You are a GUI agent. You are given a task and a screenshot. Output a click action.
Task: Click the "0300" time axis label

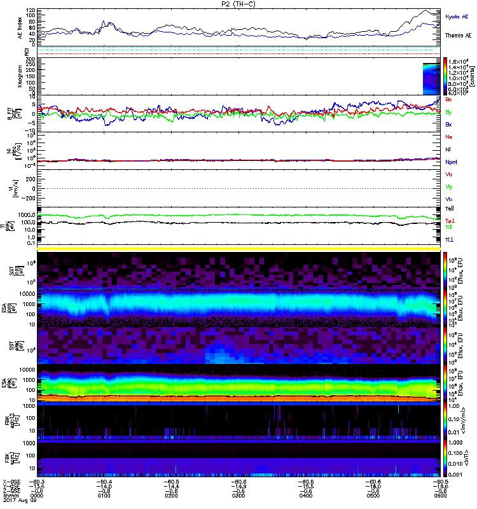238,496
